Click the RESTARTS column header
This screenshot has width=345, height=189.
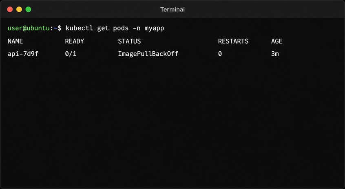[x=233, y=41]
